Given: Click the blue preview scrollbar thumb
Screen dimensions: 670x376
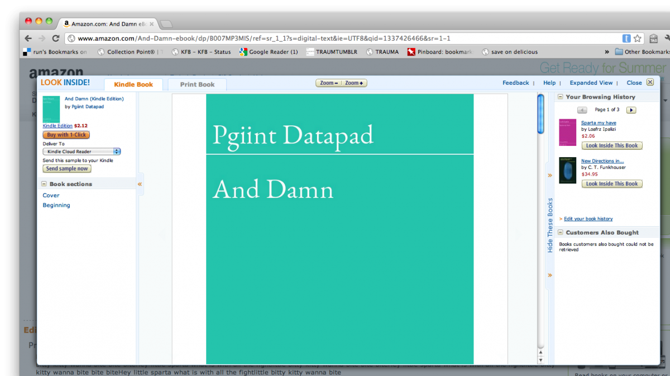Looking at the screenshot, I should (540, 114).
